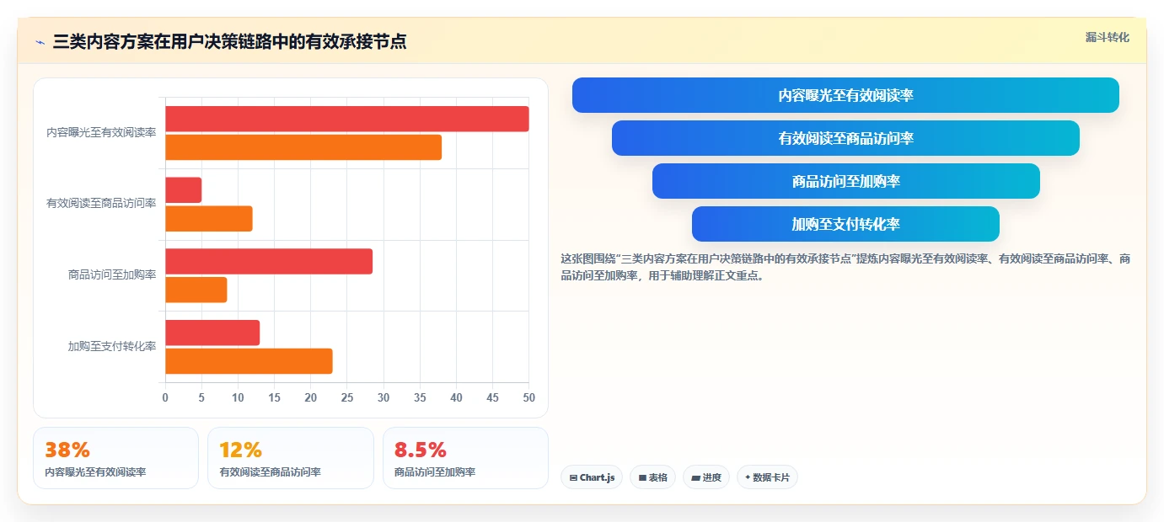Viewport: 1164px width, 522px height.
Task: Click the title 三类内容方案在用户决策链路中的有效承接节点
Action: coord(229,41)
